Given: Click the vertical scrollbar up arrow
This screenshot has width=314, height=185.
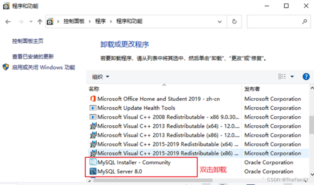Looking at the screenshot, I should point(312,88).
